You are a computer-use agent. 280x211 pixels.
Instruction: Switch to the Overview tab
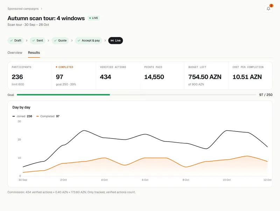pos(15,53)
